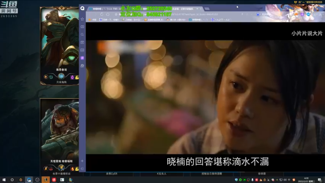The image size is (325, 183).
Task: Select the purple highlighted sidebar icon
Action: 82,58
